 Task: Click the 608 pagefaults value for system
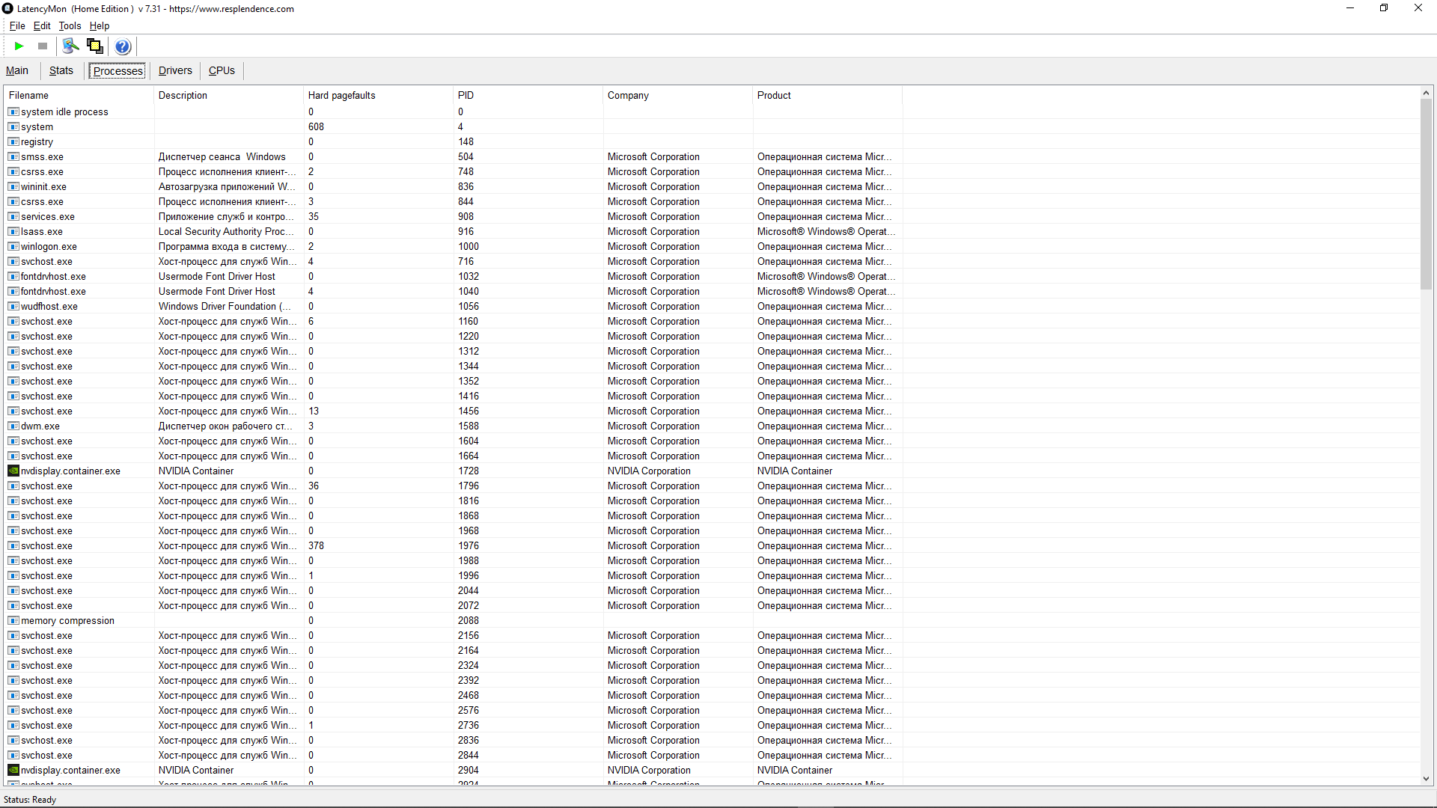point(317,126)
